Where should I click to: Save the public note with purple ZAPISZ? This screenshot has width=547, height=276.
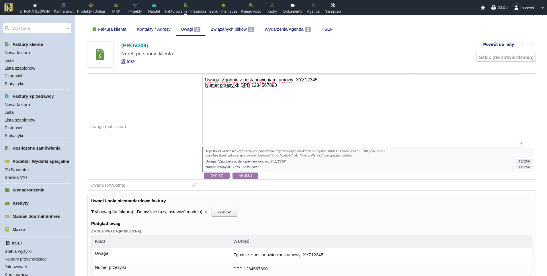tap(216, 176)
